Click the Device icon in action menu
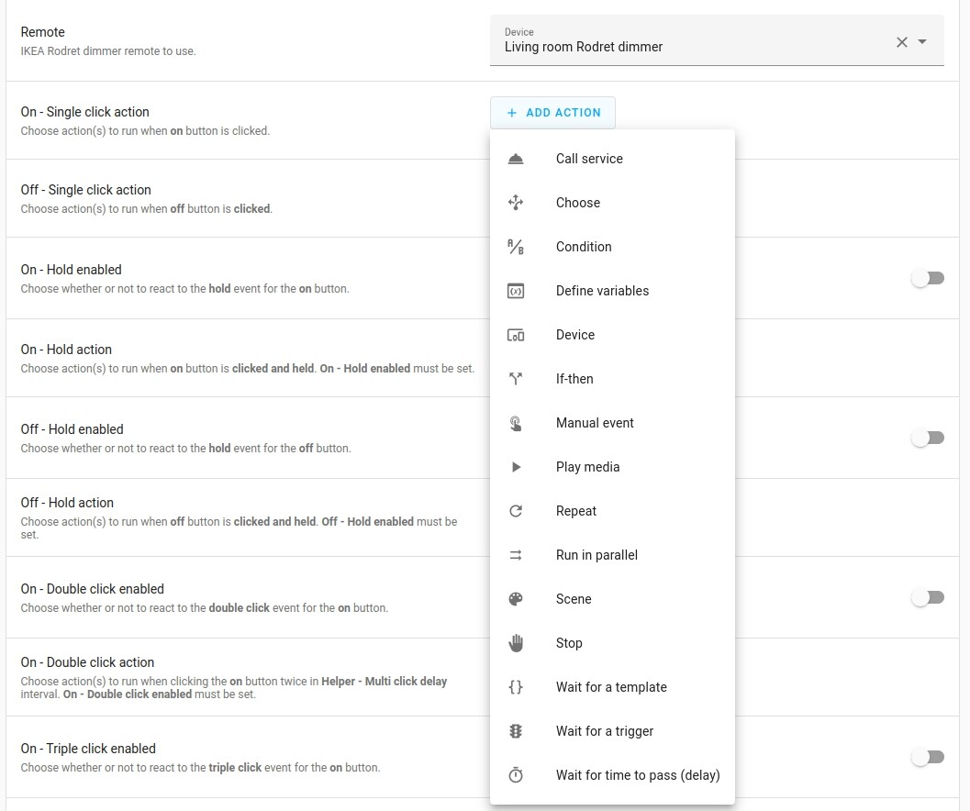The image size is (970, 811). click(x=516, y=334)
